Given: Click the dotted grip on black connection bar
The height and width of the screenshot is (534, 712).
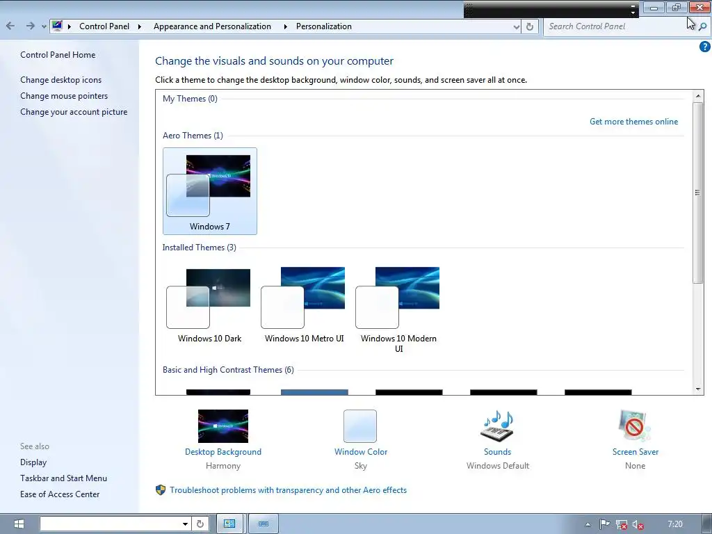Looking at the screenshot, I should [469, 10].
